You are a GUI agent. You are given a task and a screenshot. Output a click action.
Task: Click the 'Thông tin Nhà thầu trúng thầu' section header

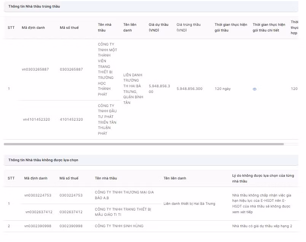[34, 6]
